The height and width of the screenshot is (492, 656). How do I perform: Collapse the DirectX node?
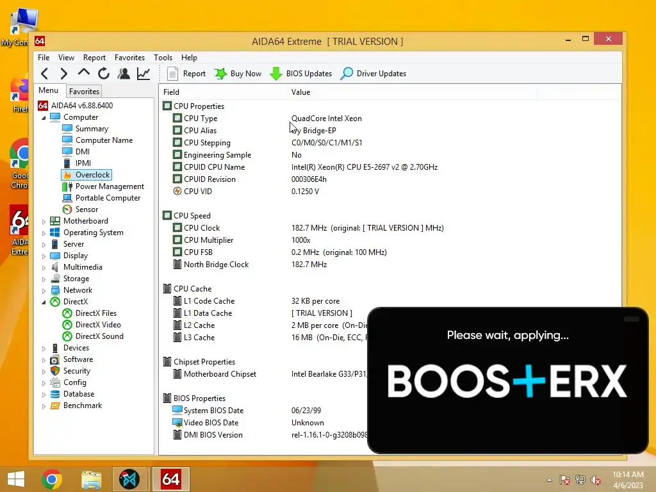(44, 302)
